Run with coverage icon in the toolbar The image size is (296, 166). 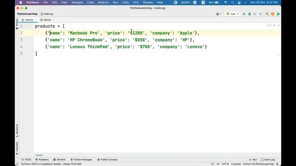pyautogui.click(x=255, y=14)
